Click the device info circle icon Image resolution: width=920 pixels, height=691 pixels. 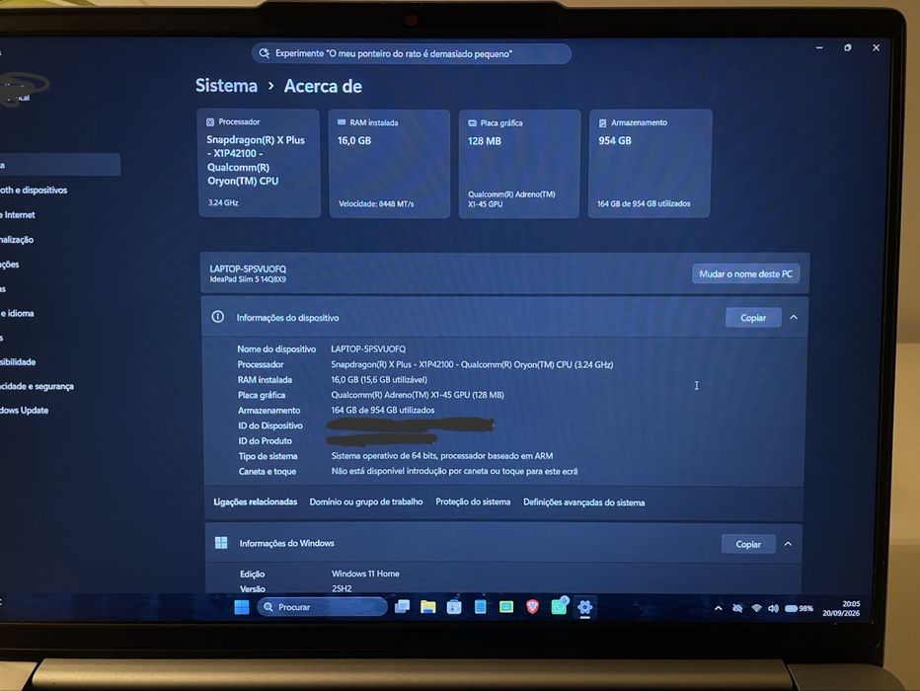pos(218,317)
